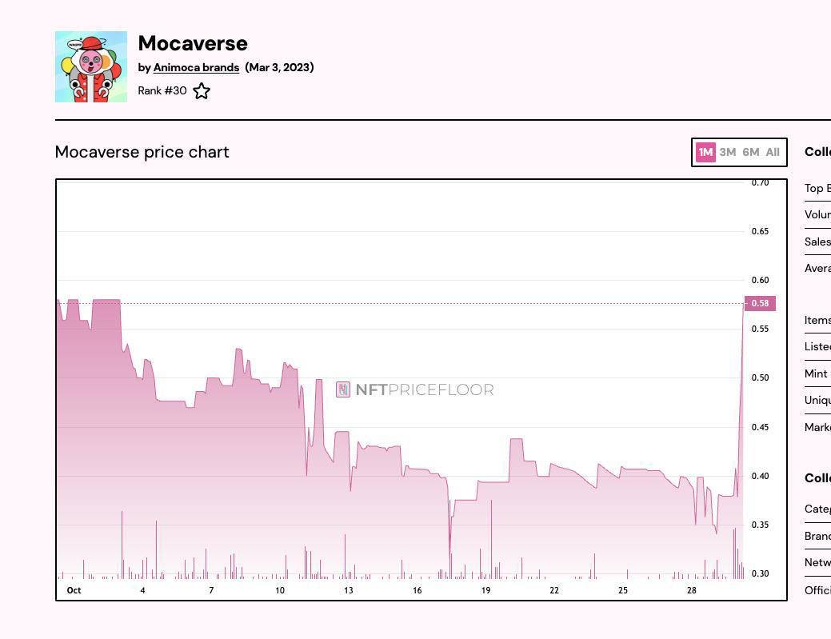Open the Animoca brands link

[x=196, y=67]
